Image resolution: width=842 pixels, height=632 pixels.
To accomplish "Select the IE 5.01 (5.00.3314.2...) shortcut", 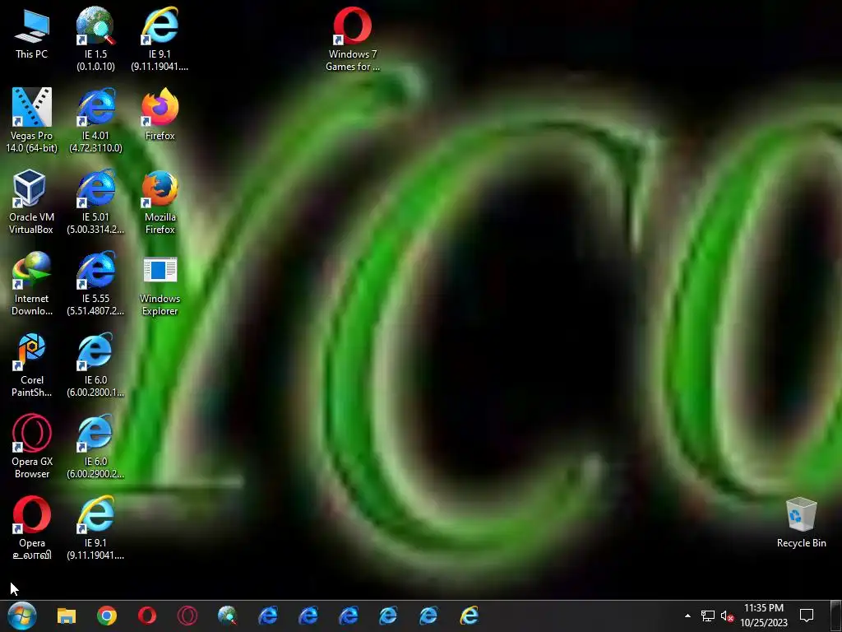I will pyautogui.click(x=95, y=202).
